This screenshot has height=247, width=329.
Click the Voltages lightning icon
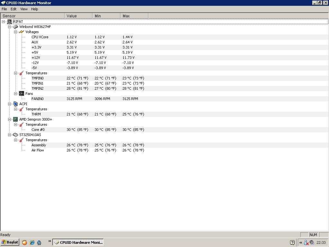(x=22, y=32)
